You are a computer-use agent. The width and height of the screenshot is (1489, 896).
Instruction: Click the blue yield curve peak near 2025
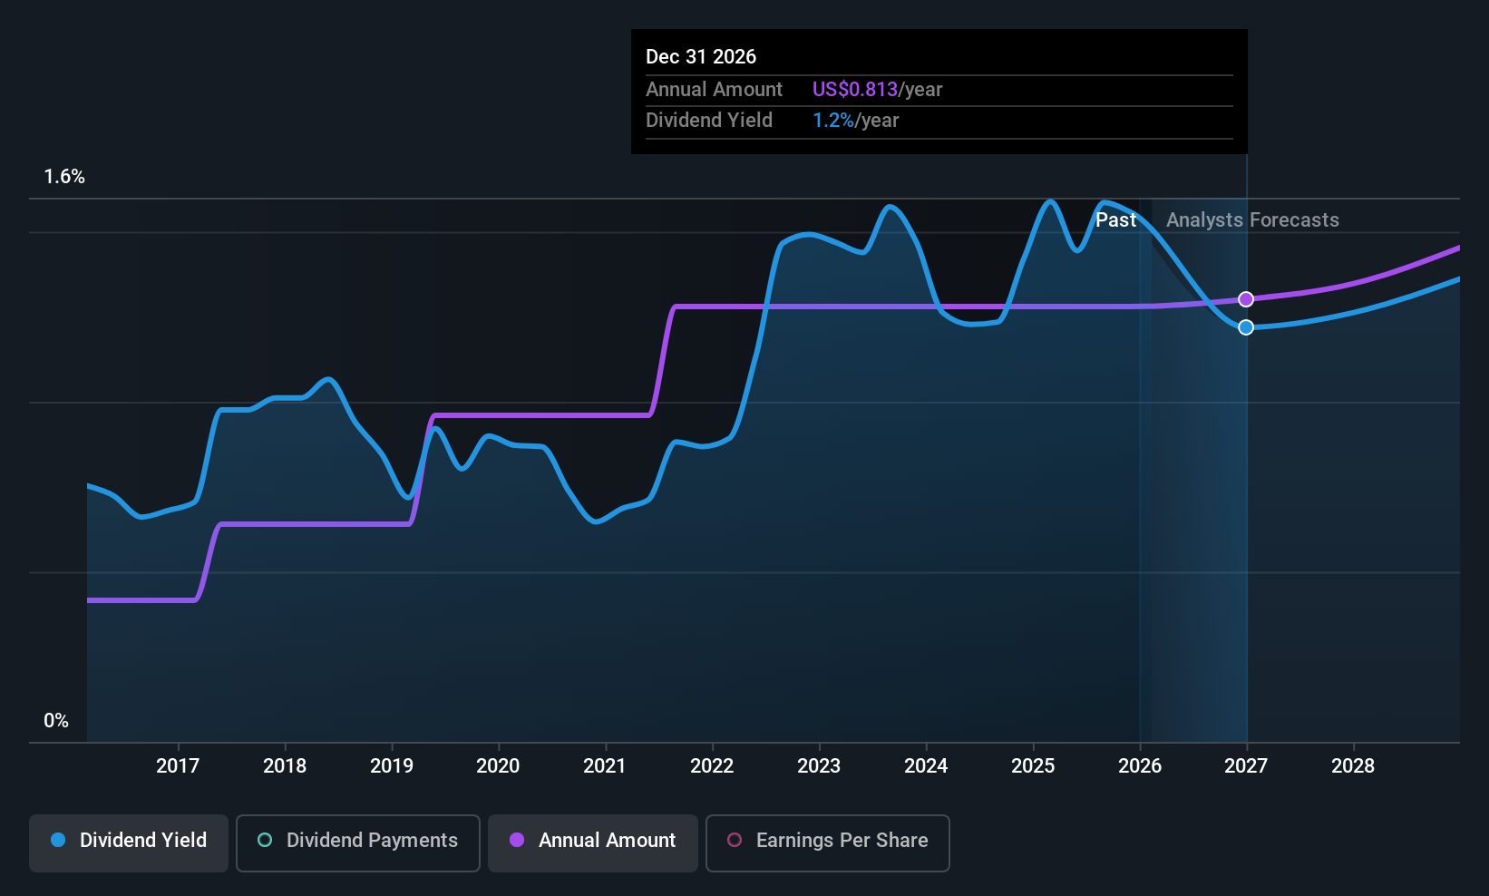click(1049, 201)
